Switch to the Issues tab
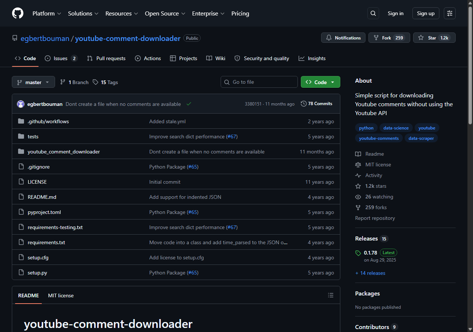 (x=61, y=58)
